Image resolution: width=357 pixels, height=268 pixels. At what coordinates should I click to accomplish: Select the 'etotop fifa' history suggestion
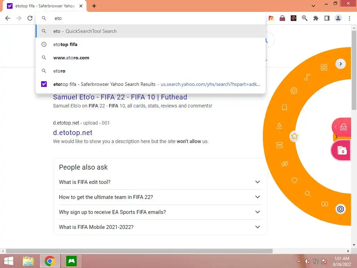(151, 44)
